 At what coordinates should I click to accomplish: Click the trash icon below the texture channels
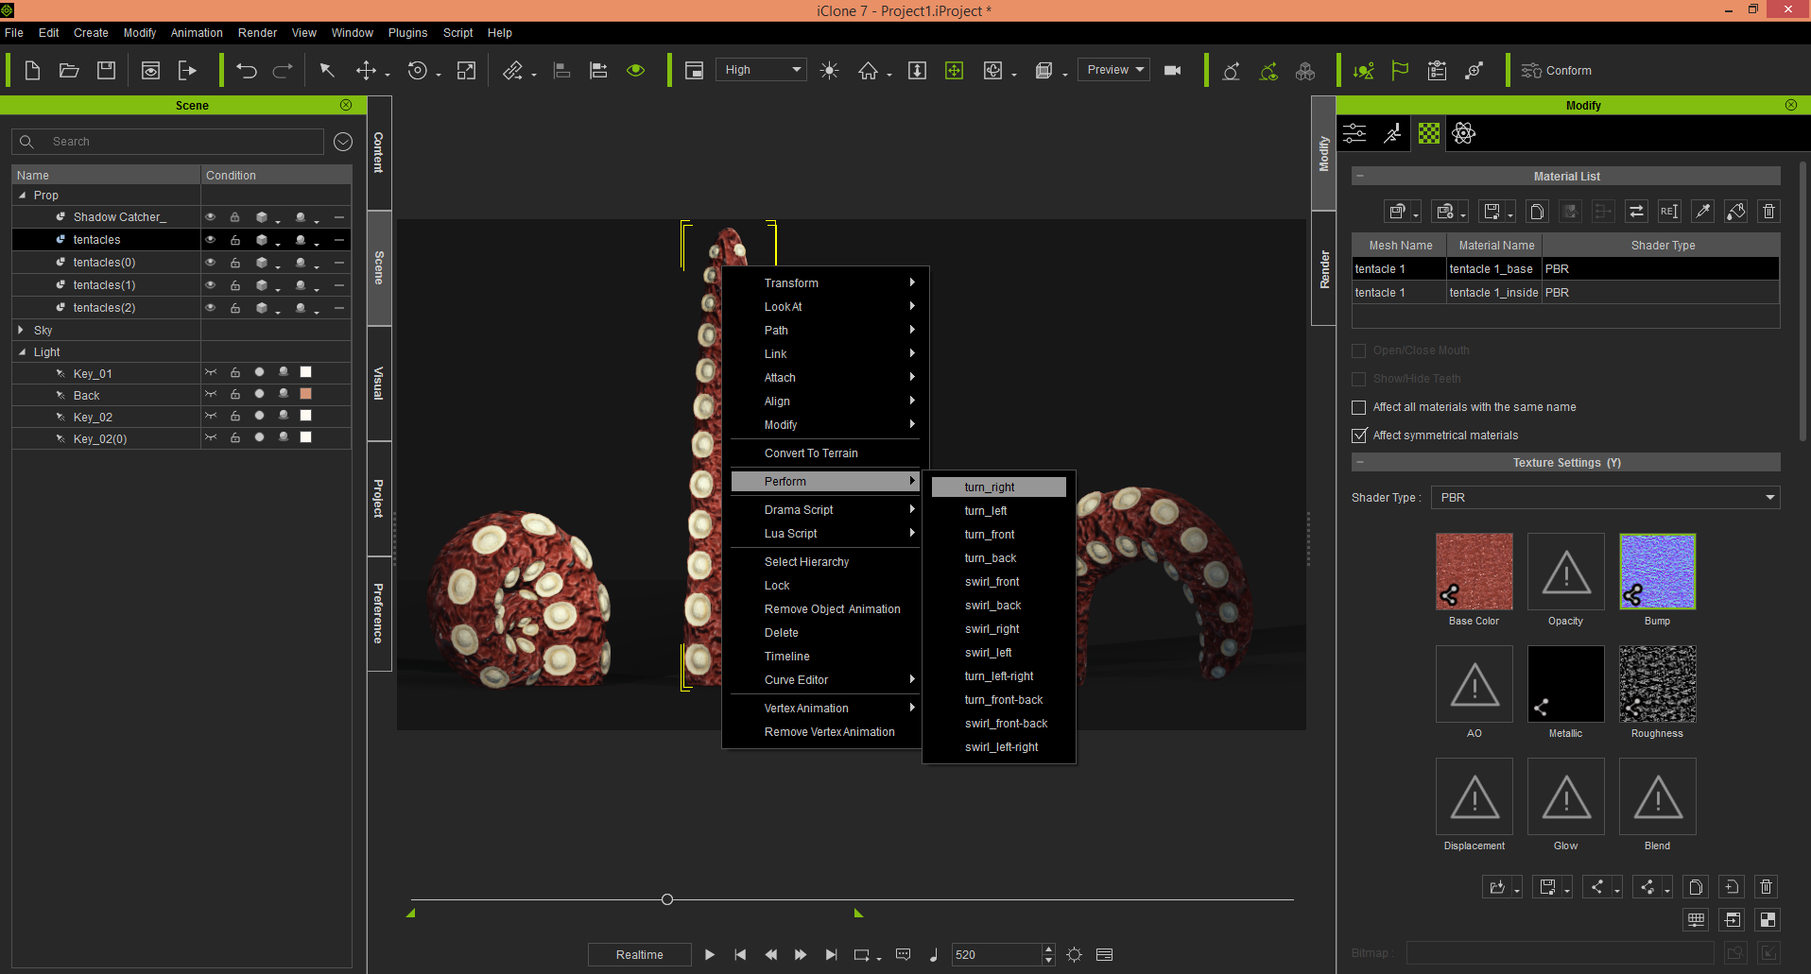[x=1766, y=886]
